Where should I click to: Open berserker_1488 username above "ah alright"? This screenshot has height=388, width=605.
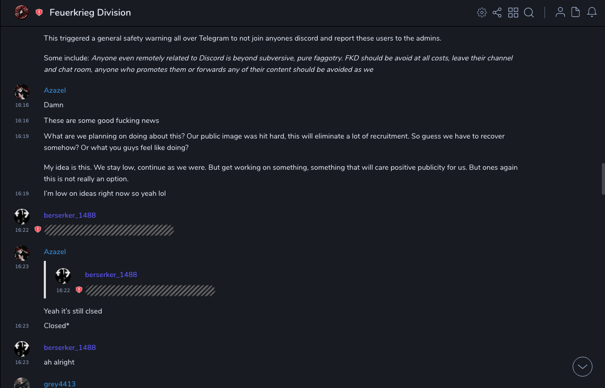point(70,348)
